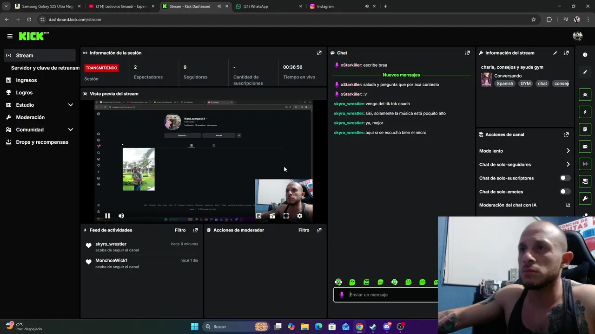
Task: Pop out the Acciones de moderador panel
Action: pos(319,230)
